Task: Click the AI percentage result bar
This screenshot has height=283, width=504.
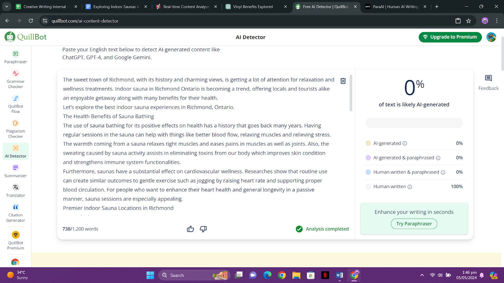Action: pos(414,123)
